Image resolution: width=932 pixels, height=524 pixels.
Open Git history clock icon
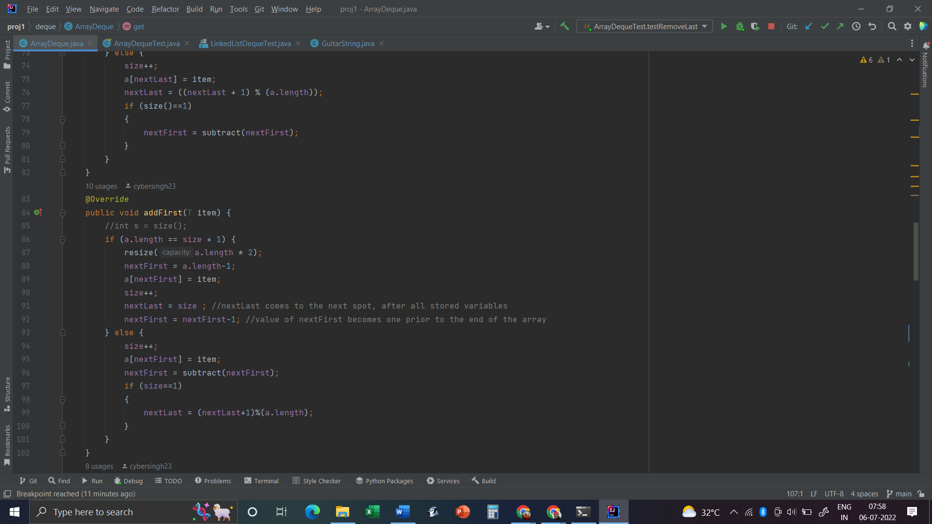pyautogui.click(x=856, y=27)
